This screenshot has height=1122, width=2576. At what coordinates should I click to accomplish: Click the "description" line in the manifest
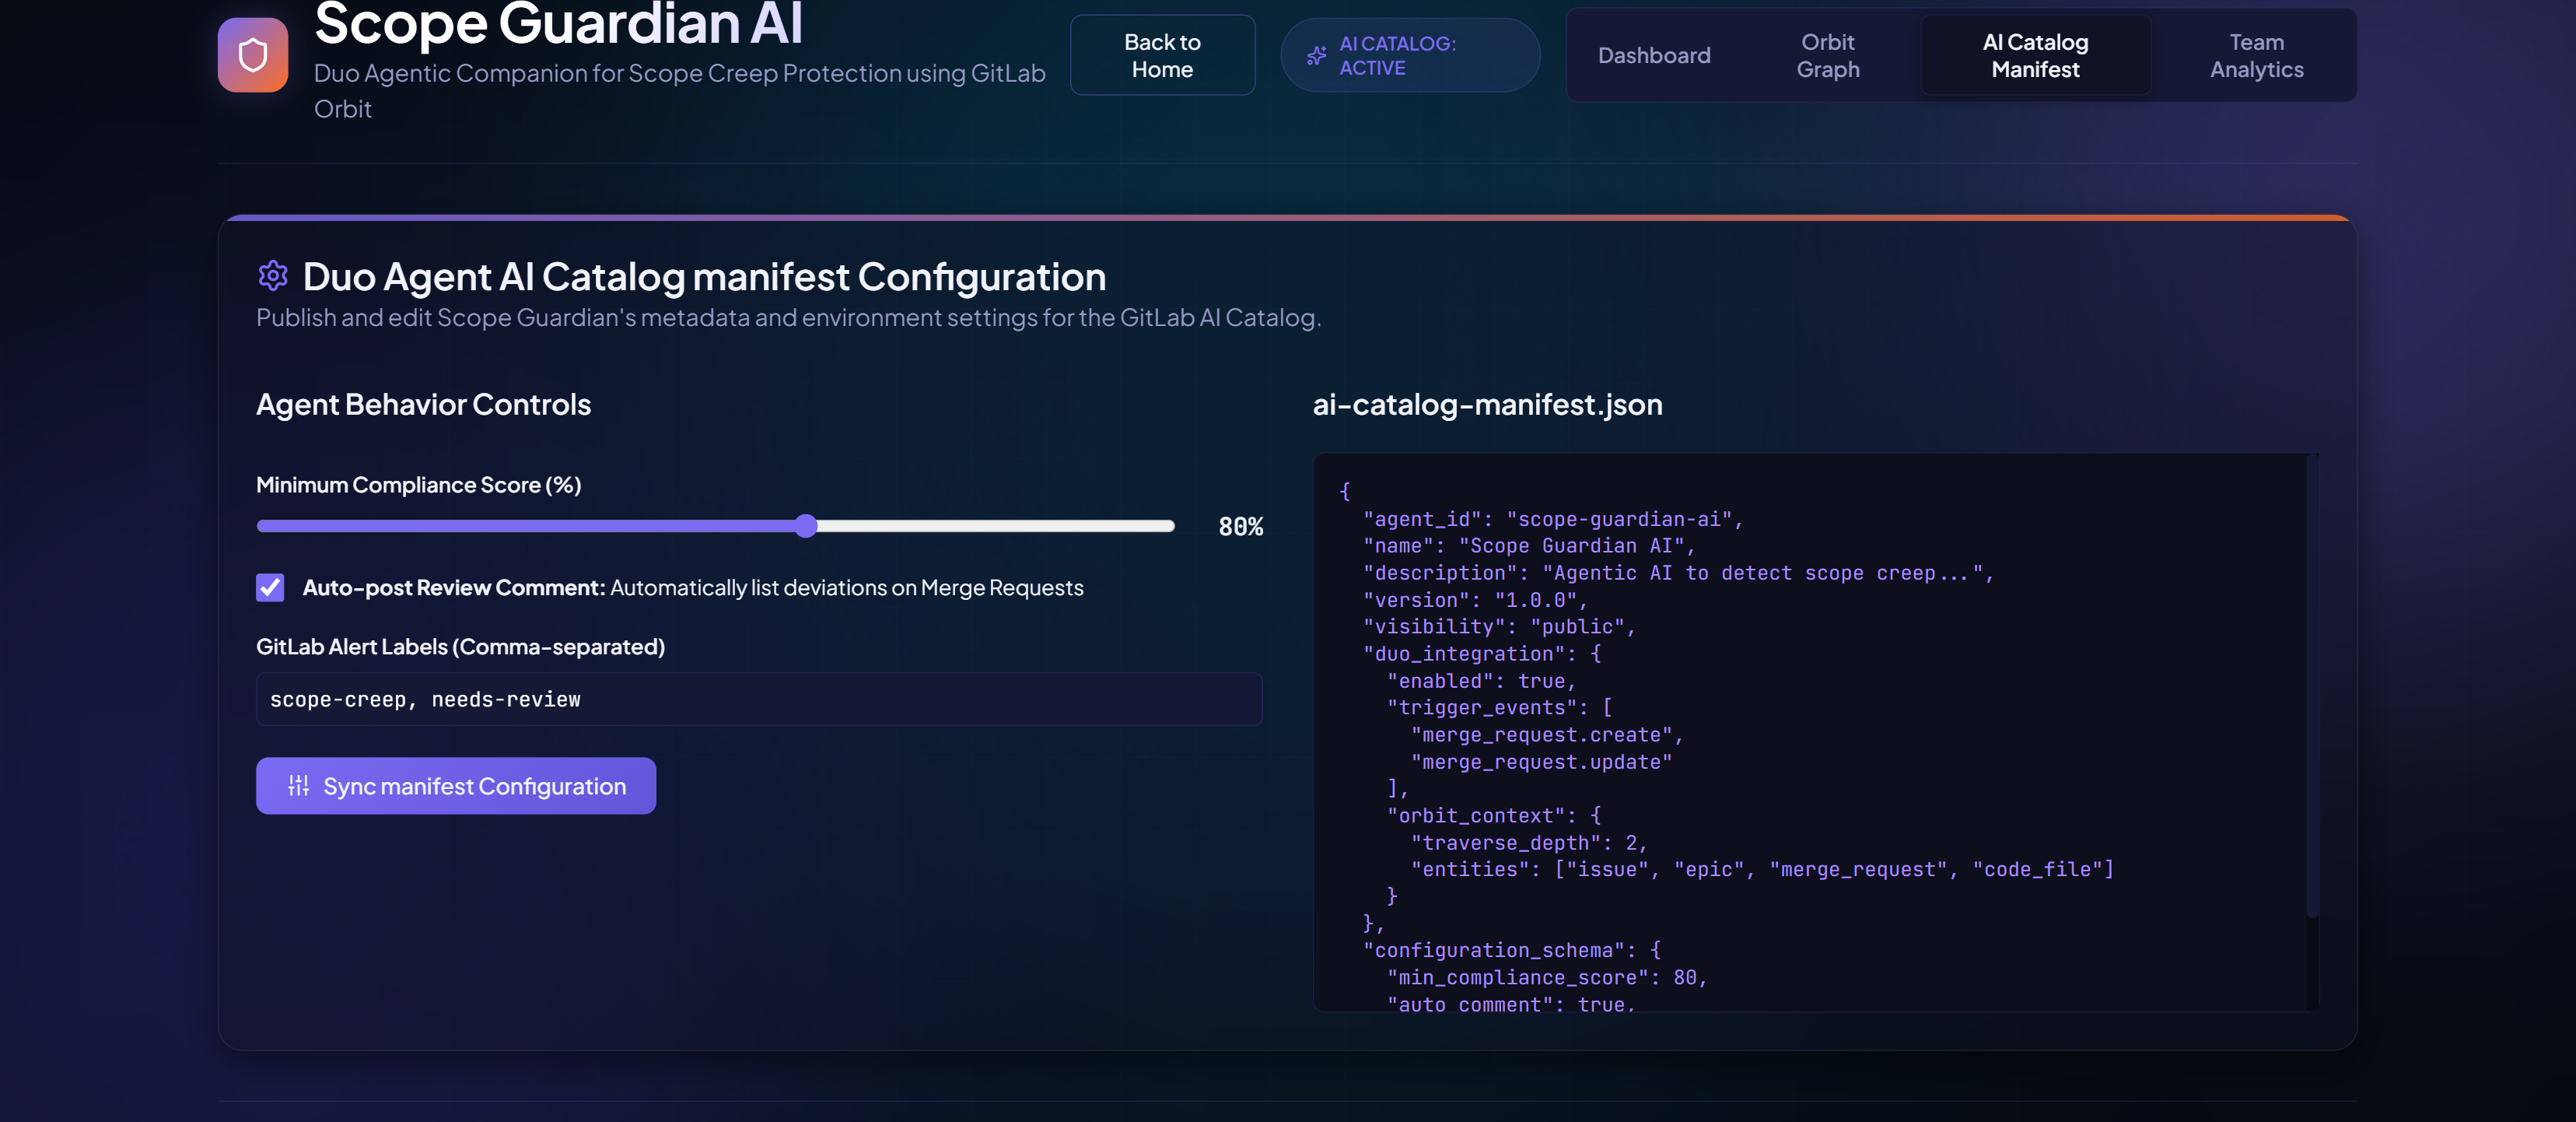[1678, 572]
